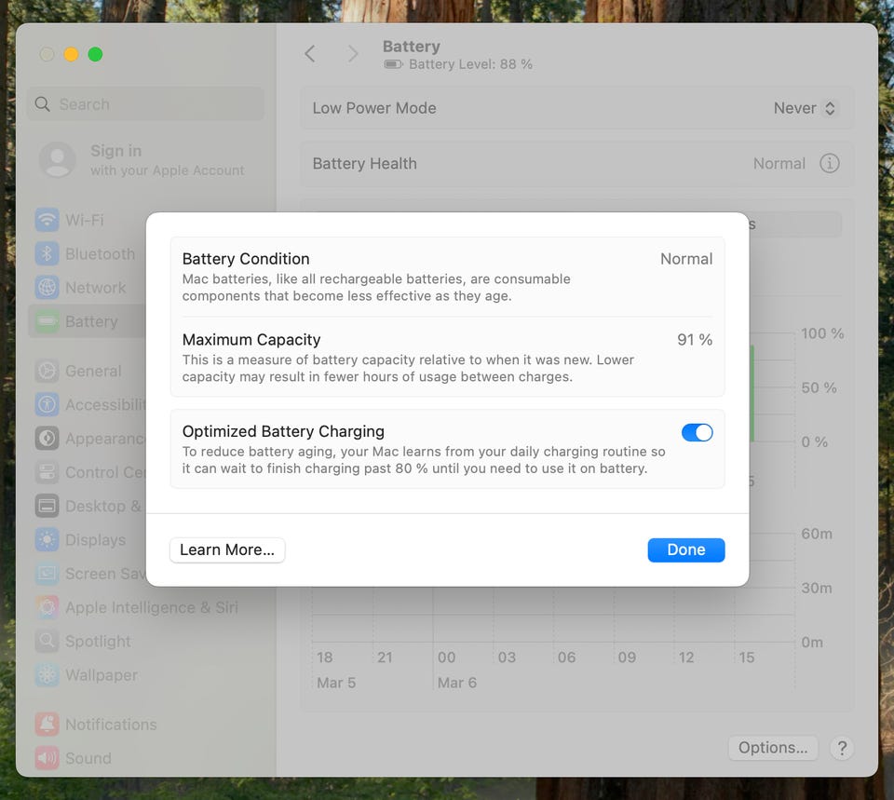Open Sign in with your Apple Account
This screenshot has width=894, height=800.
[x=142, y=159]
